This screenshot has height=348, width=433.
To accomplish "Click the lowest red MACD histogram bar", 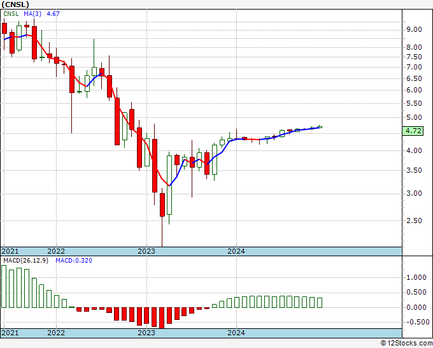I will pos(162,318).
